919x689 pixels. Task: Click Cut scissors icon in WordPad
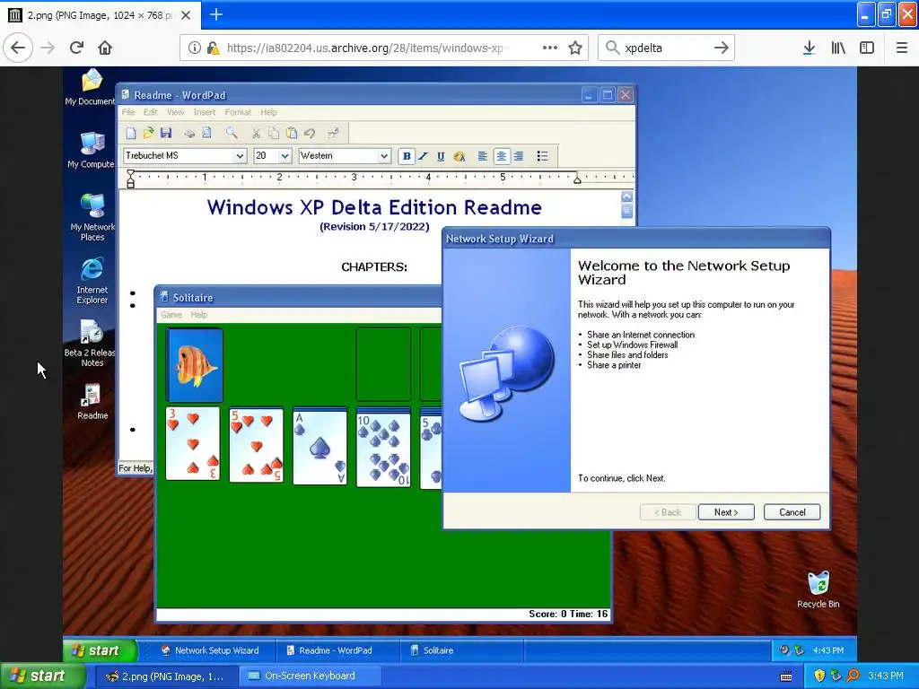[256, 133]
